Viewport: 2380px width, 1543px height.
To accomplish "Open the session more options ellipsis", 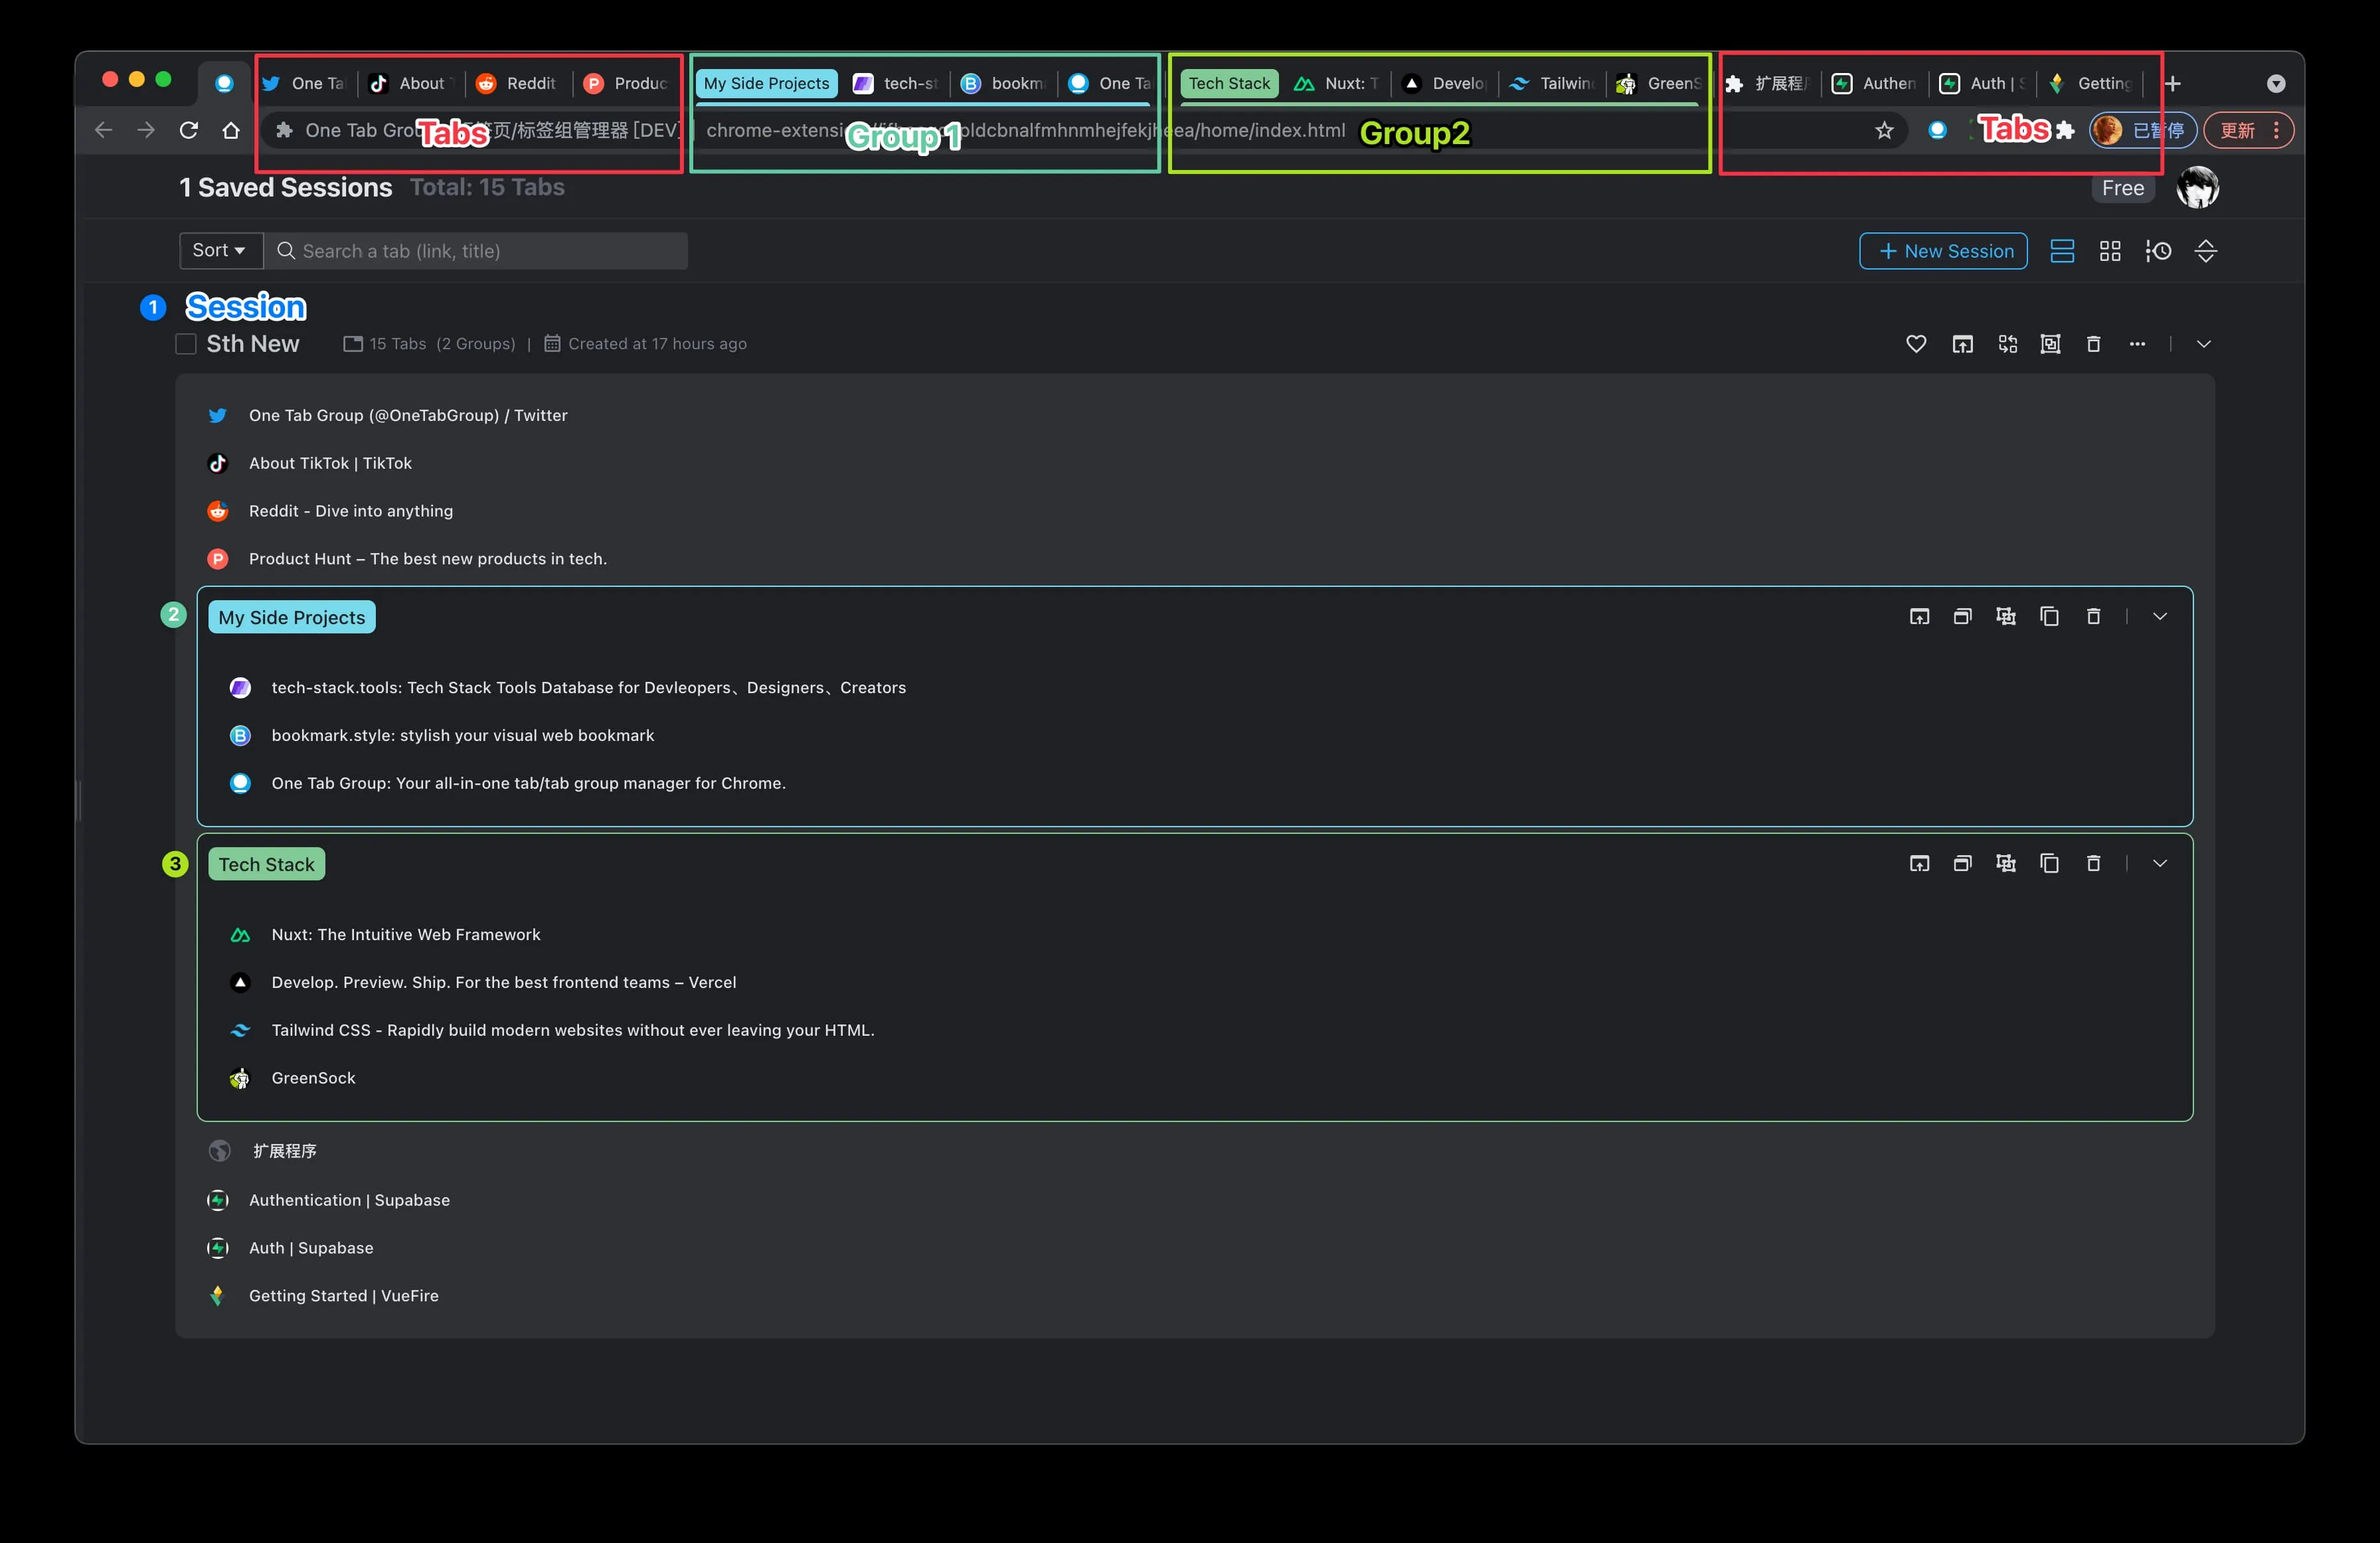I will click(2137, 344).
